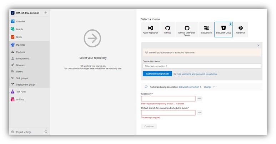This screenshot has height=144, width=276.
Task: Select GitHub Enterprise Server source
Action: [x=187, y=30]
